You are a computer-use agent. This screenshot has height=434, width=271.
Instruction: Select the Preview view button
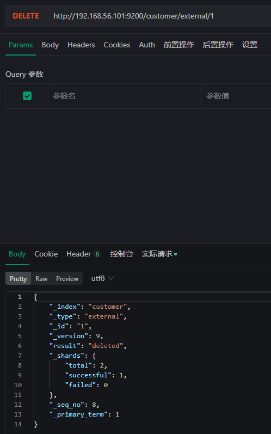[67, 278]
